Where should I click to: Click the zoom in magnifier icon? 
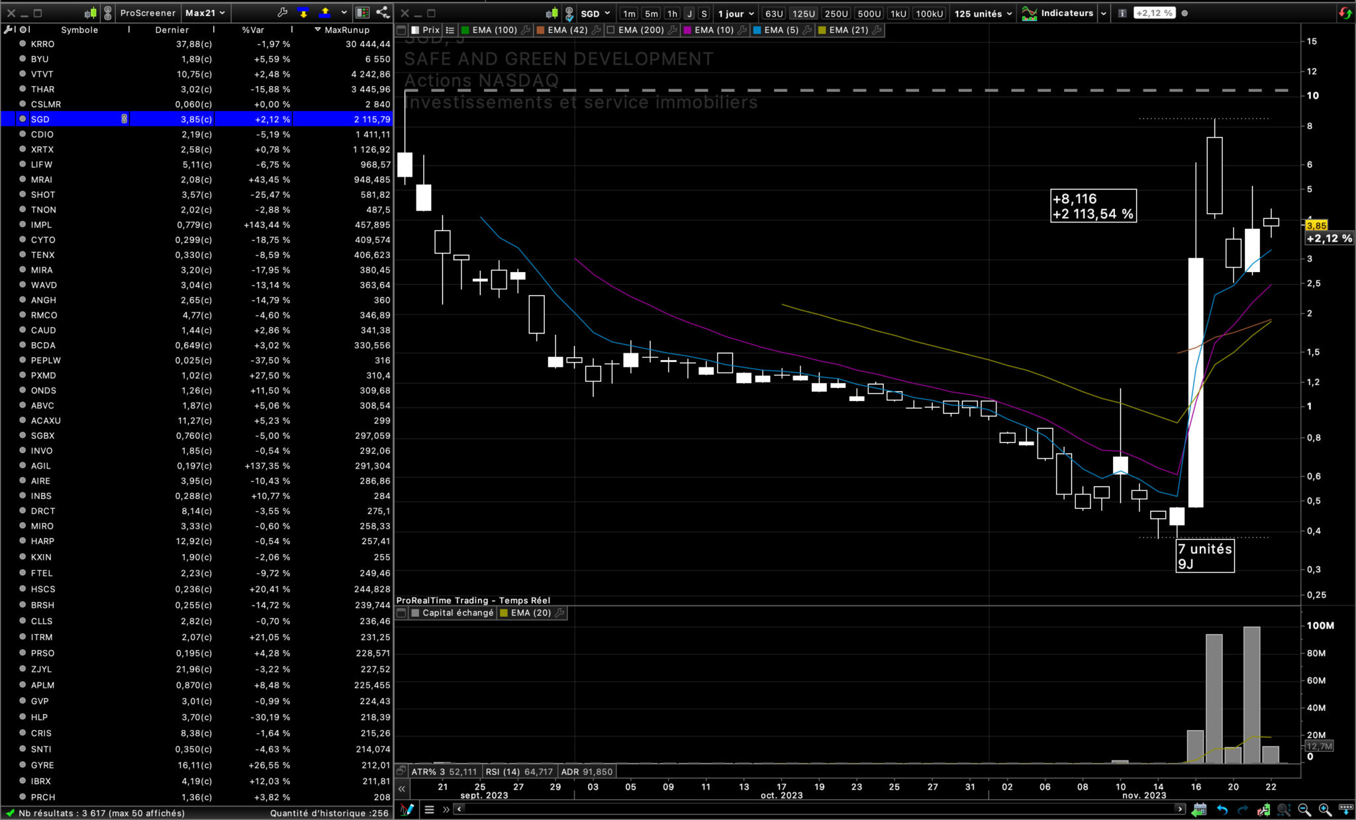pyautogui.click(x=1325, y=809)
